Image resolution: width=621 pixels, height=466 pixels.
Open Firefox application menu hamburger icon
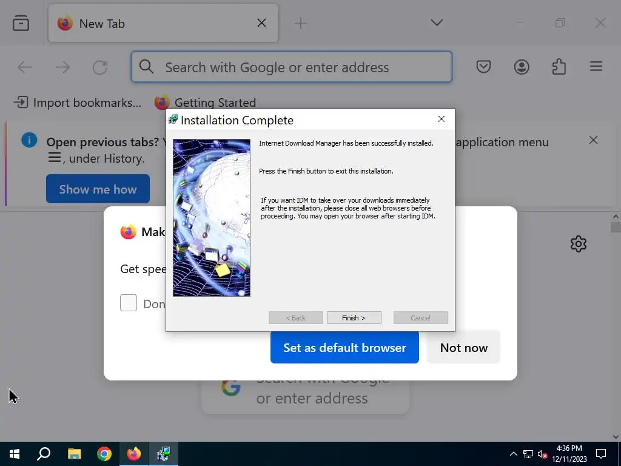(x=596, y=66)
